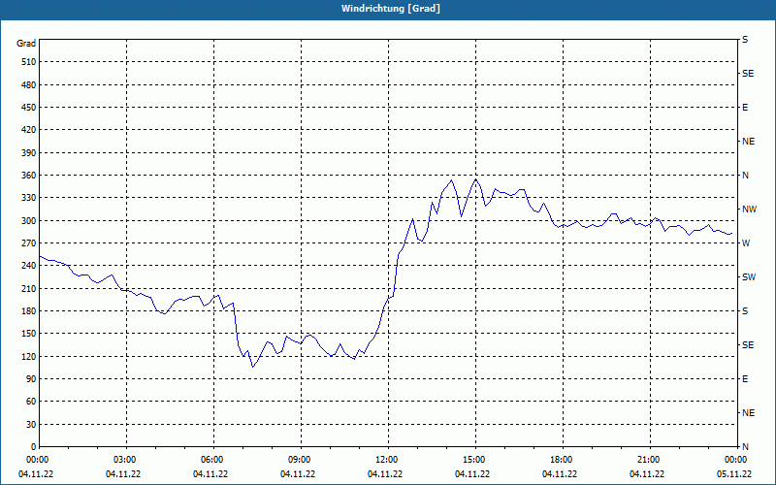This screenshot has width=776, height=485.
Task: Select the 05.11.22 date label
Action: click(x=734, y=474)
